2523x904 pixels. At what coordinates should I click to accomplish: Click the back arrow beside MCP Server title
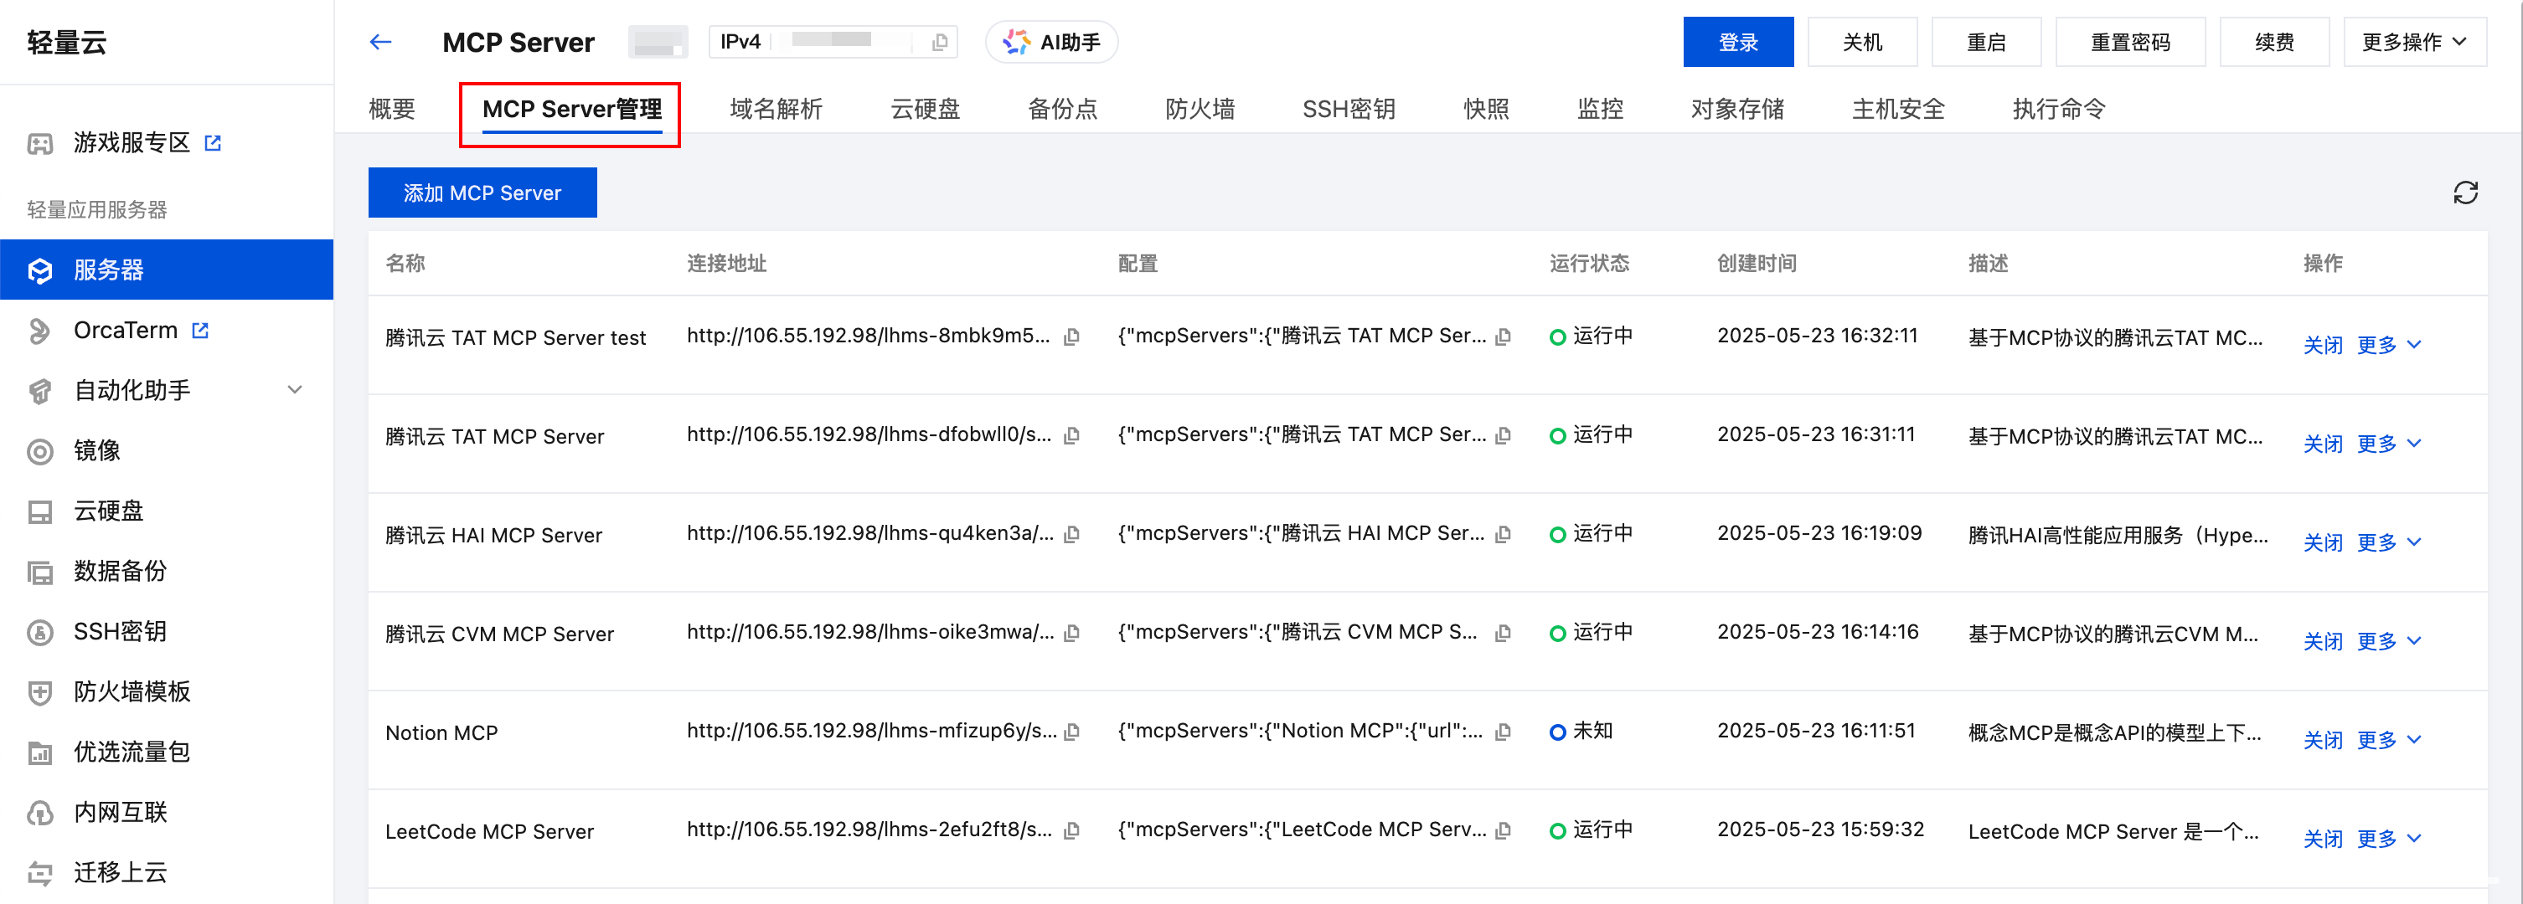pyautogui.click(x=381, y=42)
